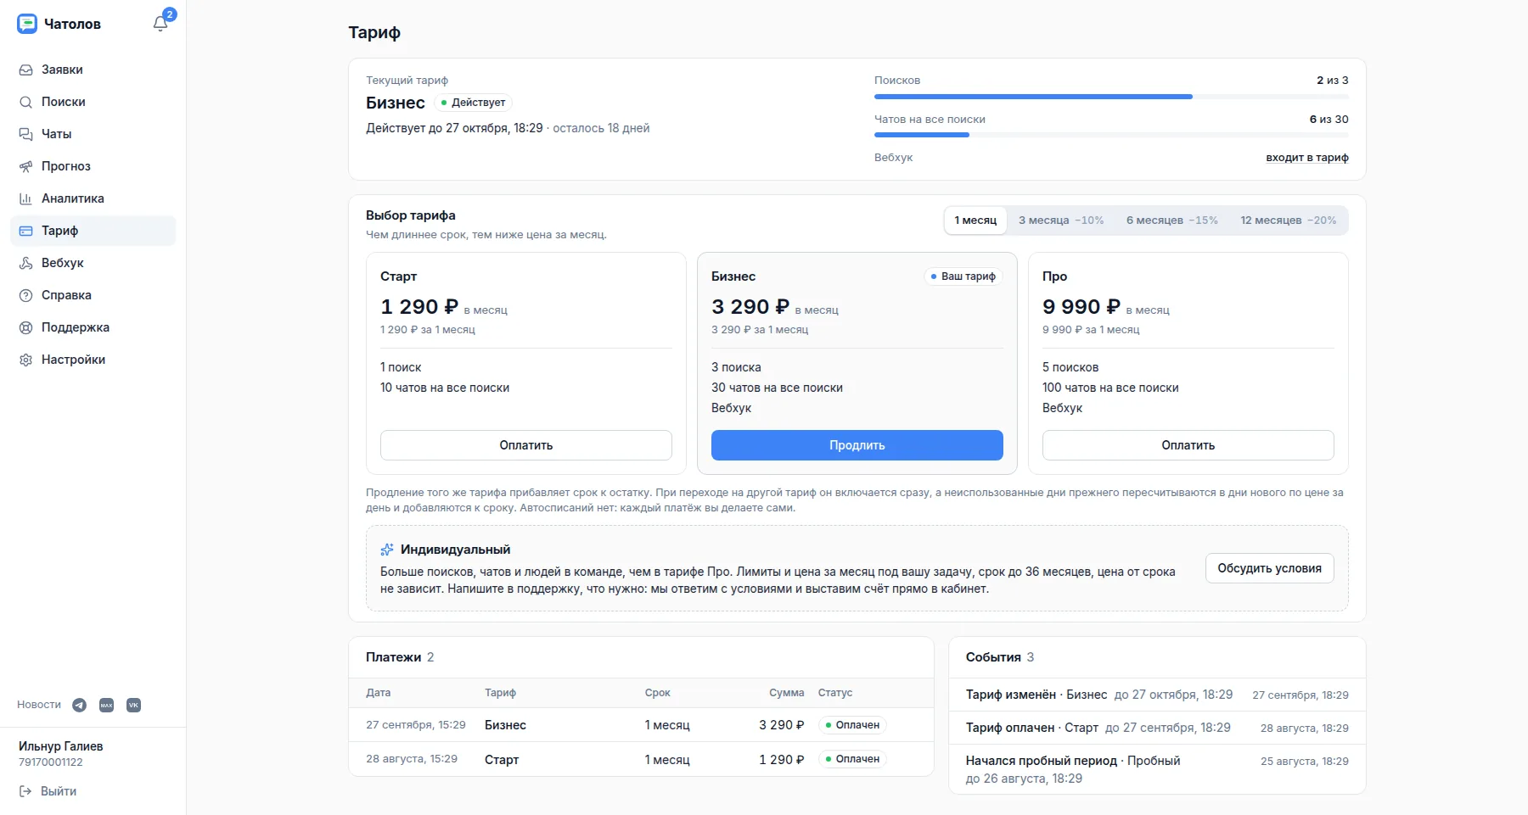Pay for the Про plan

pos(1188,445)
